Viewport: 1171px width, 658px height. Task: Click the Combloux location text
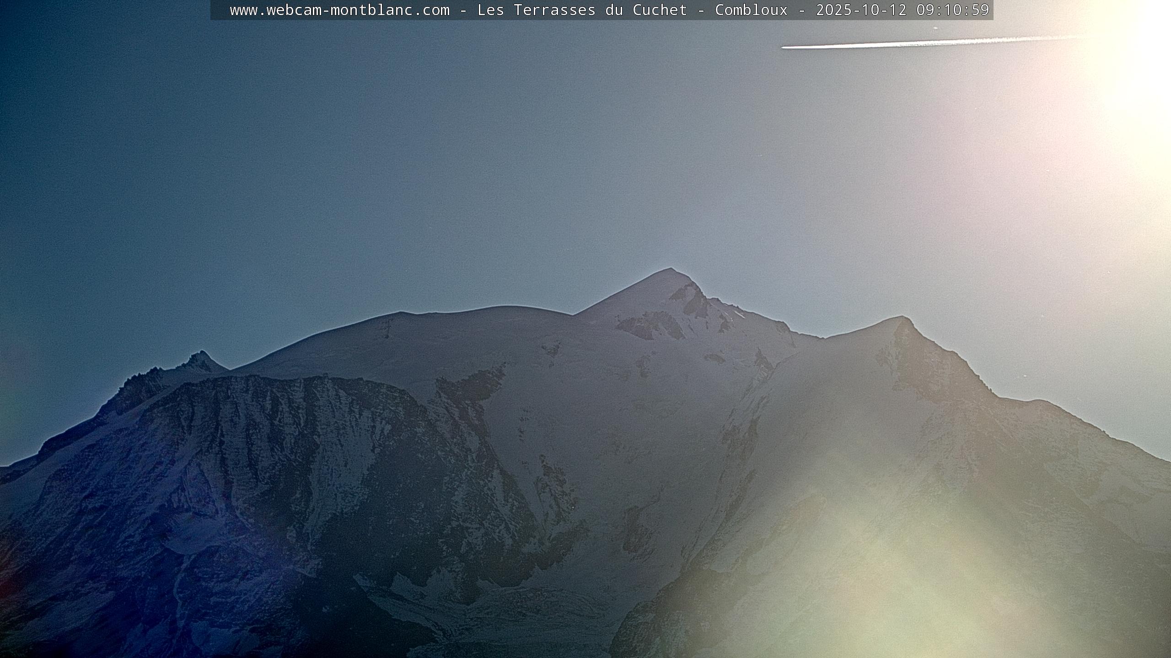tap(751, 10)
